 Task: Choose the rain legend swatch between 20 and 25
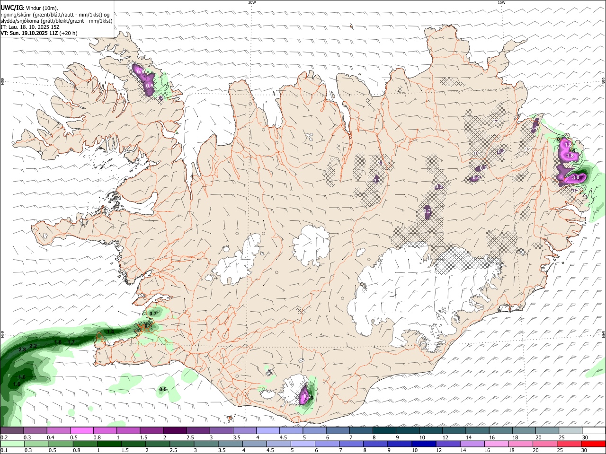point(545,444)
